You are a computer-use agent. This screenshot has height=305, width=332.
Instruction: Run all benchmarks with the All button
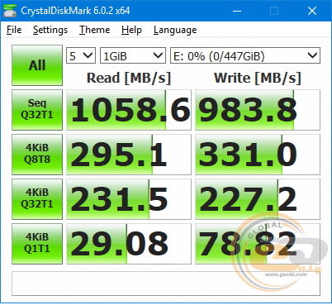(37, 65)
